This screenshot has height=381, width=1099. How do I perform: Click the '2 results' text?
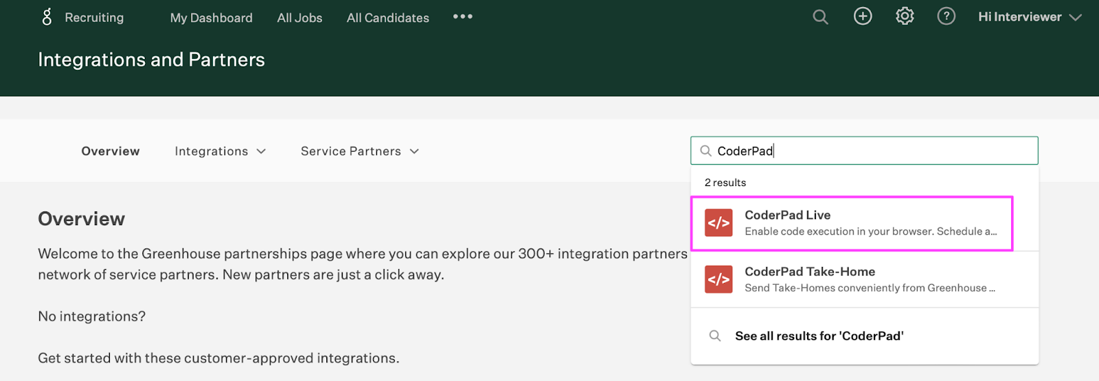[x=725, y=183]
